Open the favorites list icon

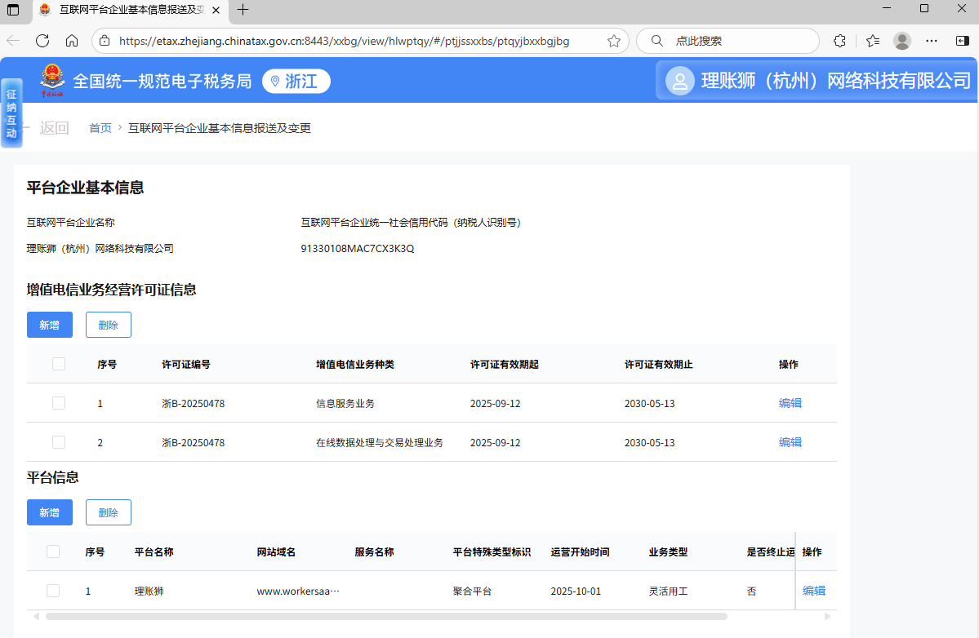872,41
